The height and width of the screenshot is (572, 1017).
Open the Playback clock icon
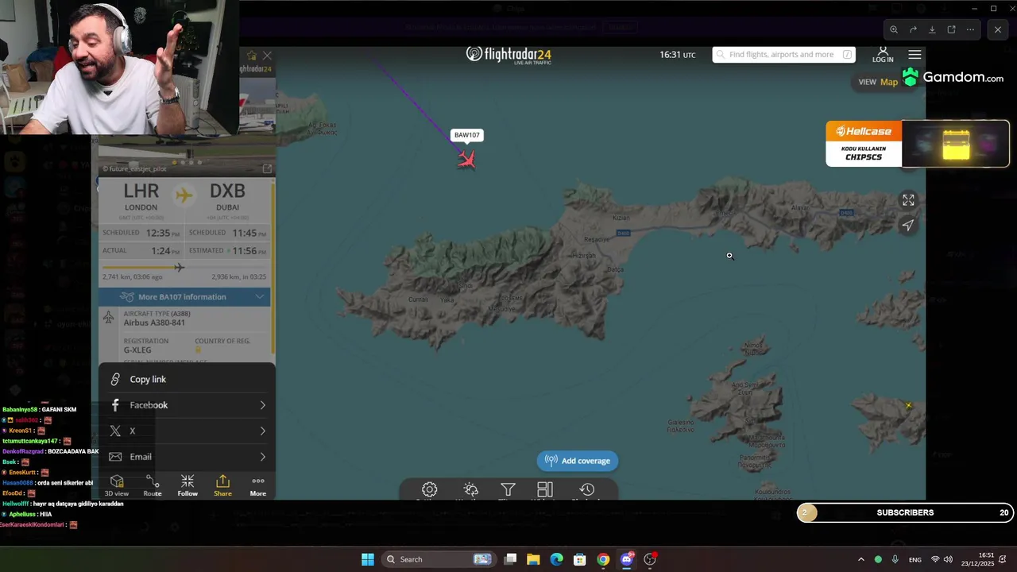pos(586,490)
